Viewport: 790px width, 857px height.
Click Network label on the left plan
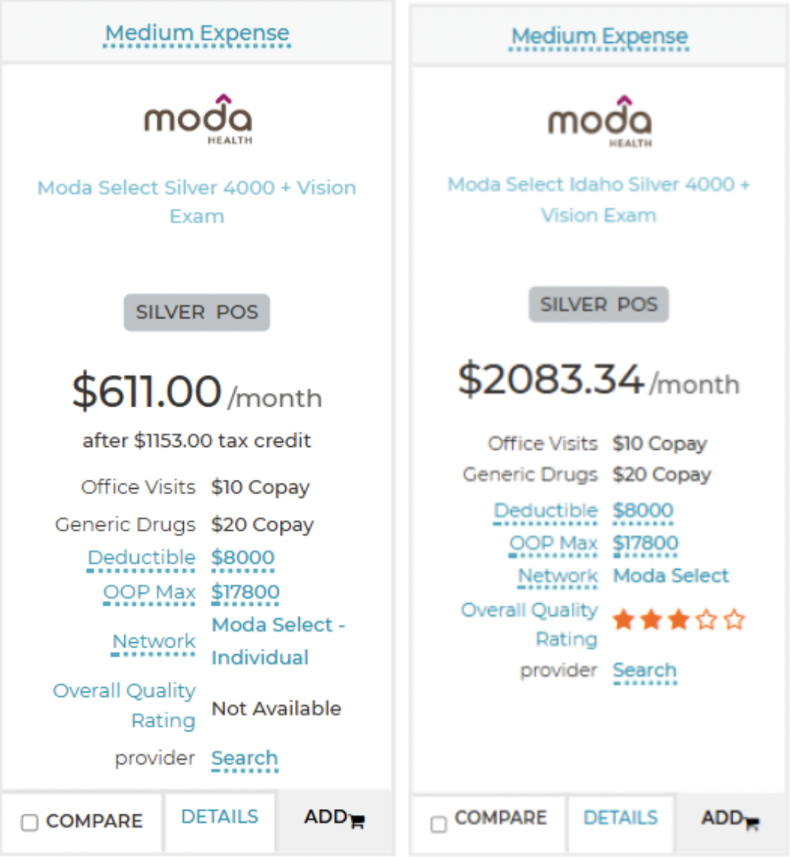coord(154,641)
